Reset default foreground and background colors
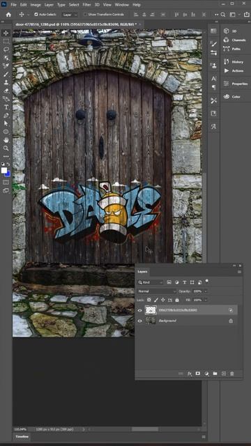 [x=3, y=164]
